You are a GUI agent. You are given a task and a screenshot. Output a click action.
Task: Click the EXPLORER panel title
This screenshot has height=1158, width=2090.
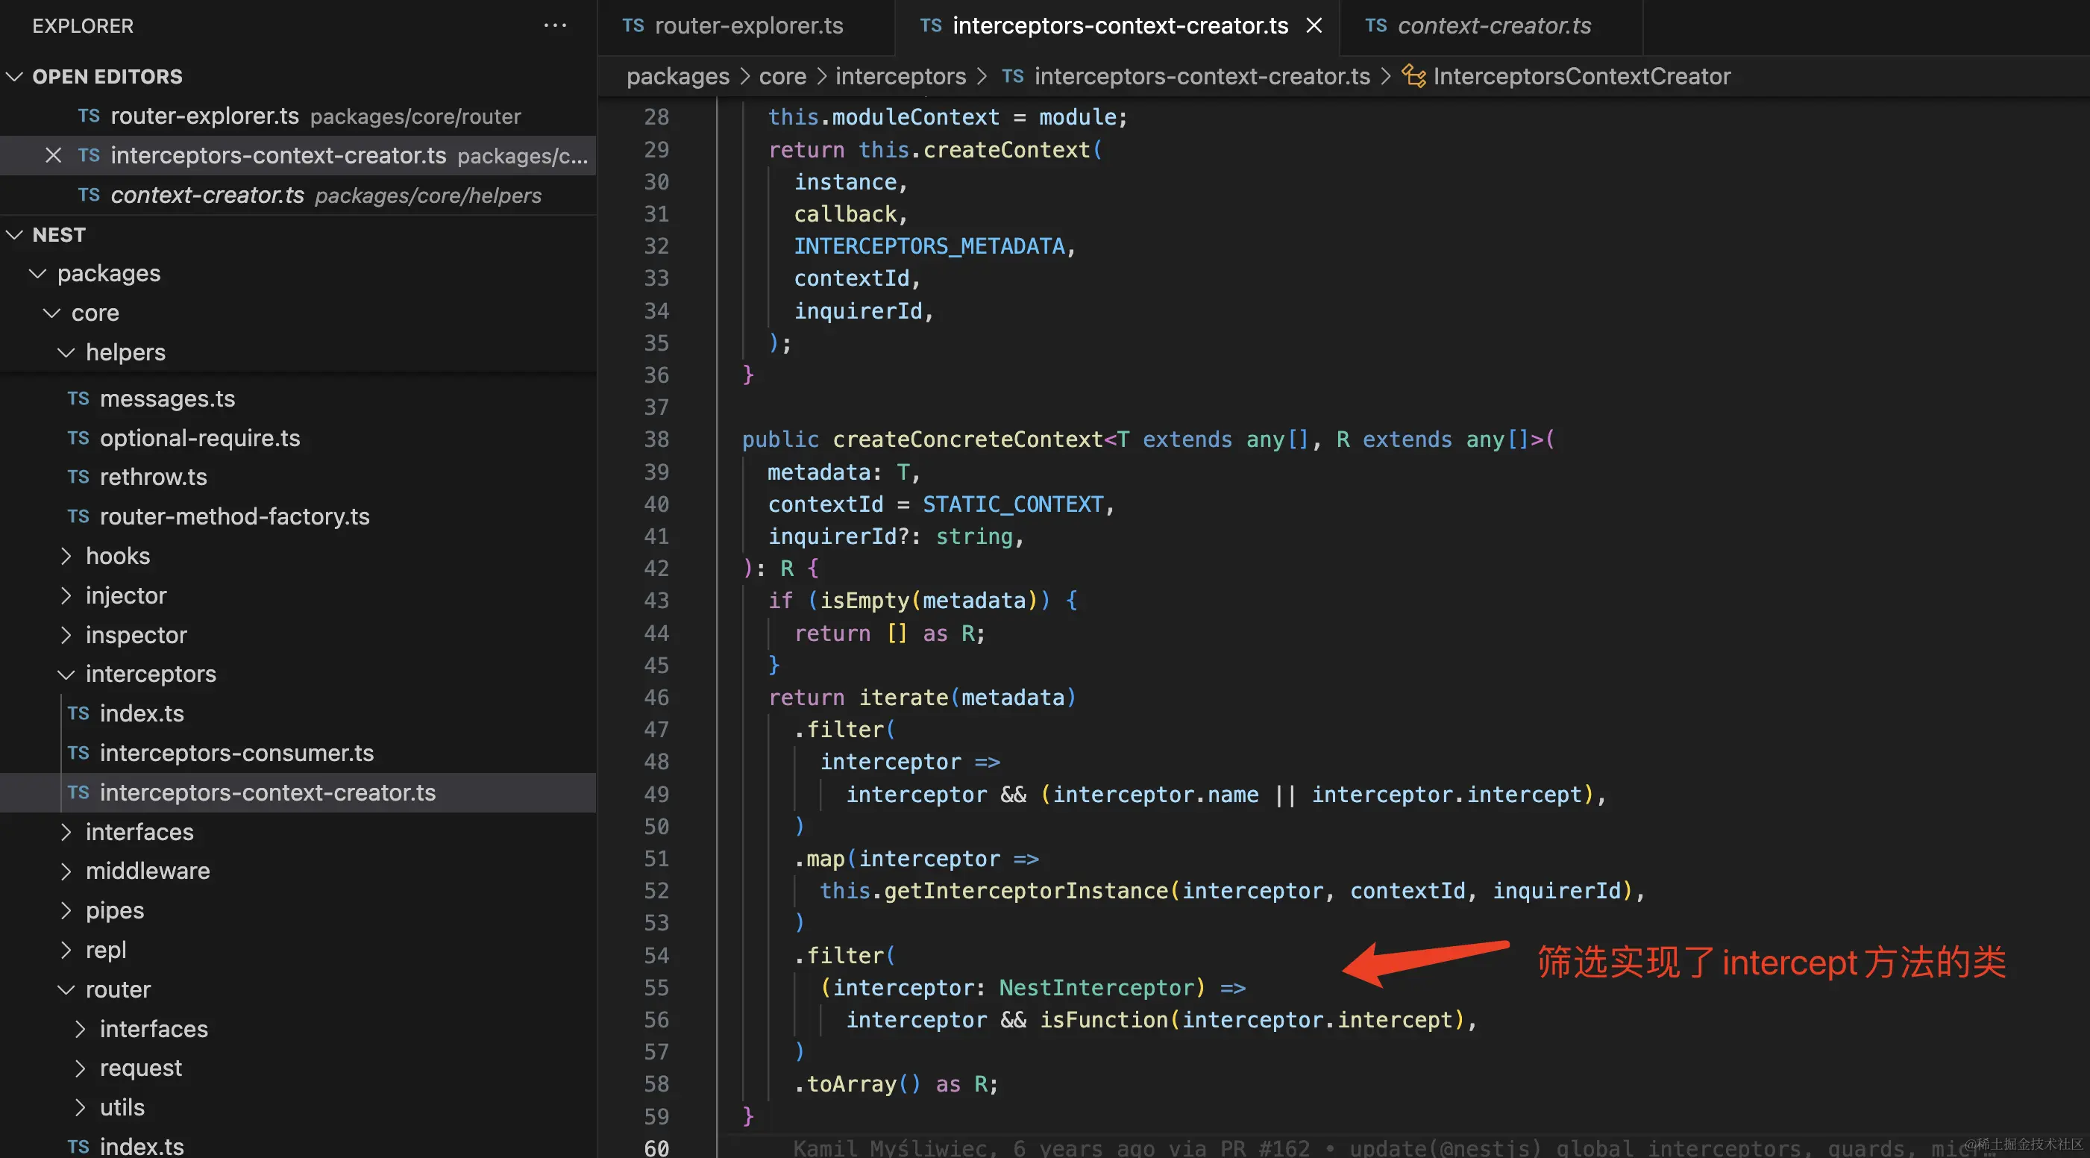(x=83, y=26)
